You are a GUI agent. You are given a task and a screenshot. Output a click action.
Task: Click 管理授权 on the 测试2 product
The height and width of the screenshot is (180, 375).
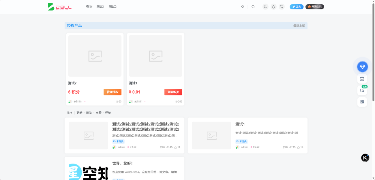tap(112, 92)
